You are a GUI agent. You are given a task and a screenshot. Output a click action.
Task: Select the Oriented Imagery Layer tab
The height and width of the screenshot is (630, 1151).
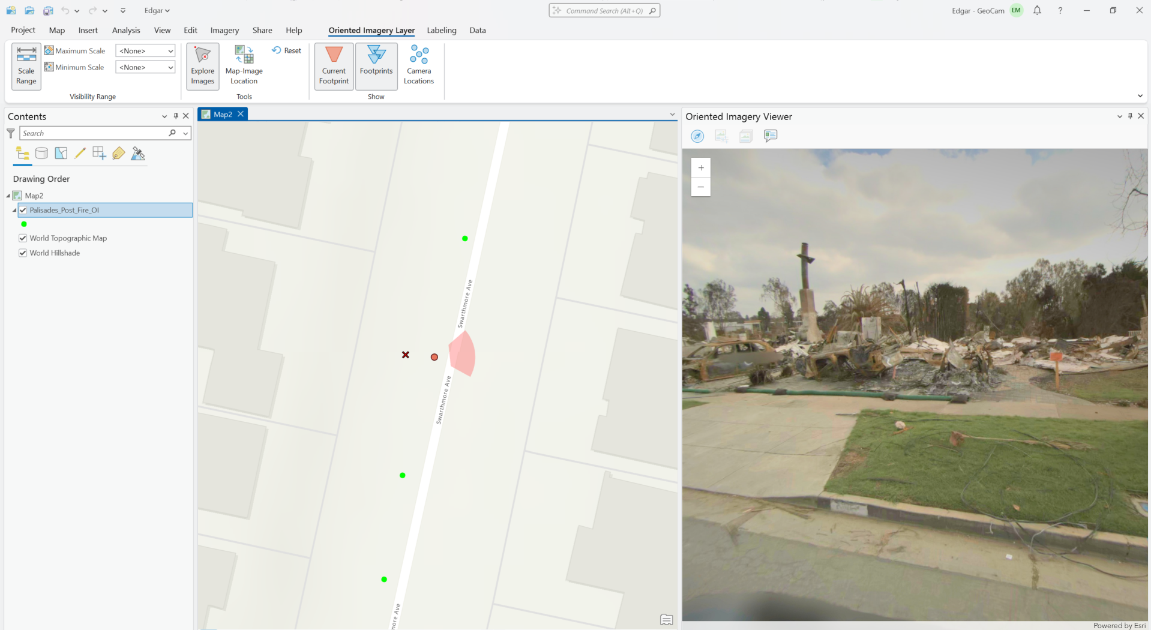click(x=371, y=30)
